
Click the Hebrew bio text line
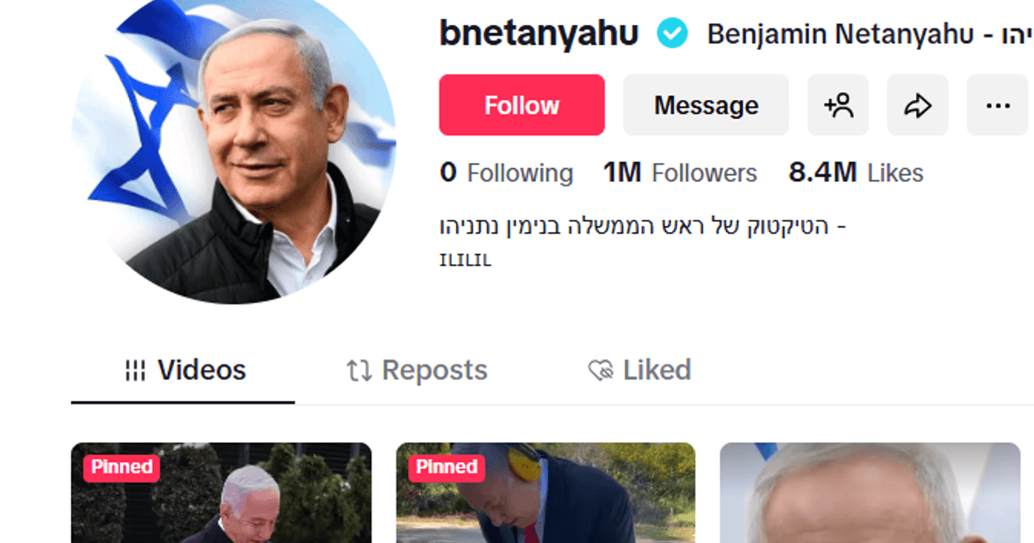coord(642,227)
